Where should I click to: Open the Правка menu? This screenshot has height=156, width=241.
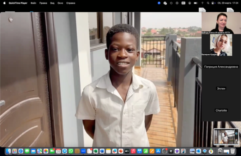[x=43, y=3]
